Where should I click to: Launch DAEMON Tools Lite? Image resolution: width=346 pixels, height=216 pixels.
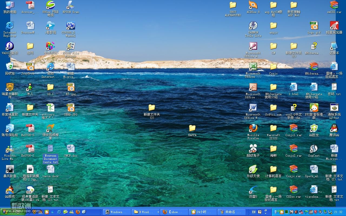pyautogui.click(x=253, y=29)
